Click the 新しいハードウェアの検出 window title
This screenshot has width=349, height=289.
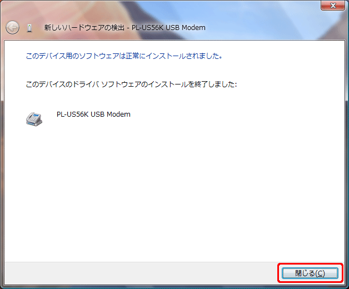coord(124,28)
